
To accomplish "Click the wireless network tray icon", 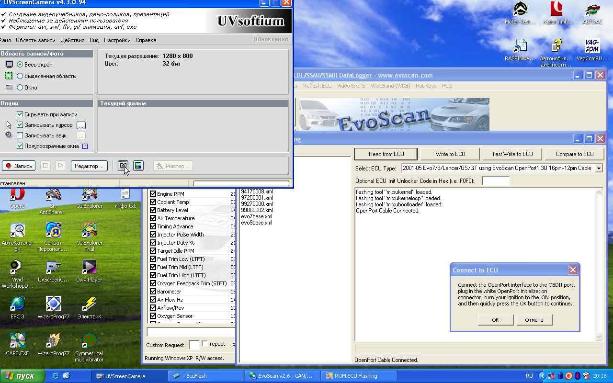I will tap(586, 376).
